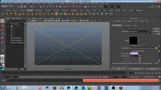Click the checkered sphere shelf icon

[111, 14]
